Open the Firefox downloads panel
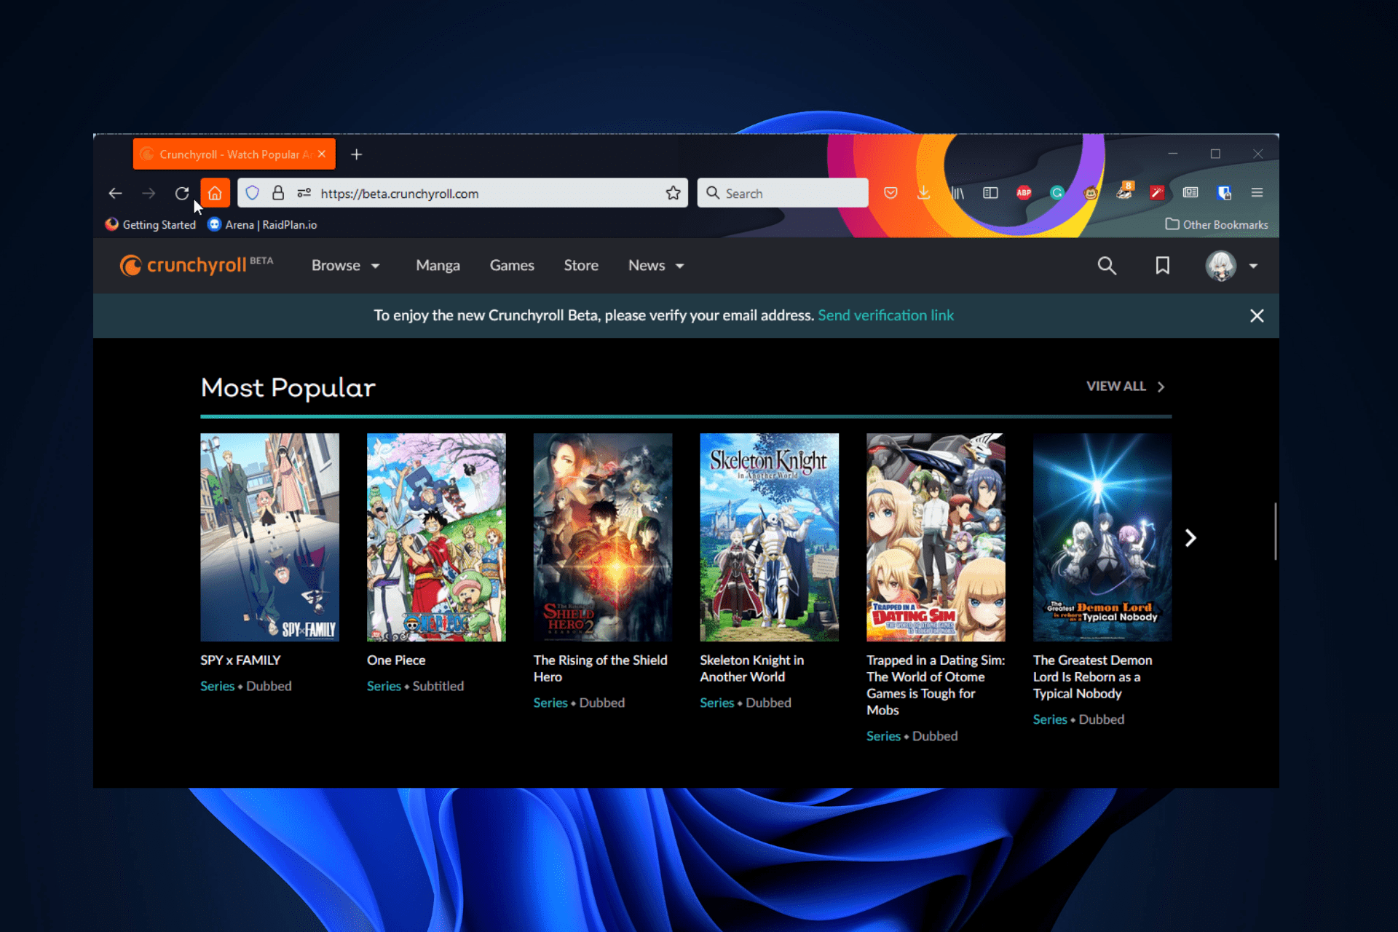 pyautogui.click(x=923, y=193)
